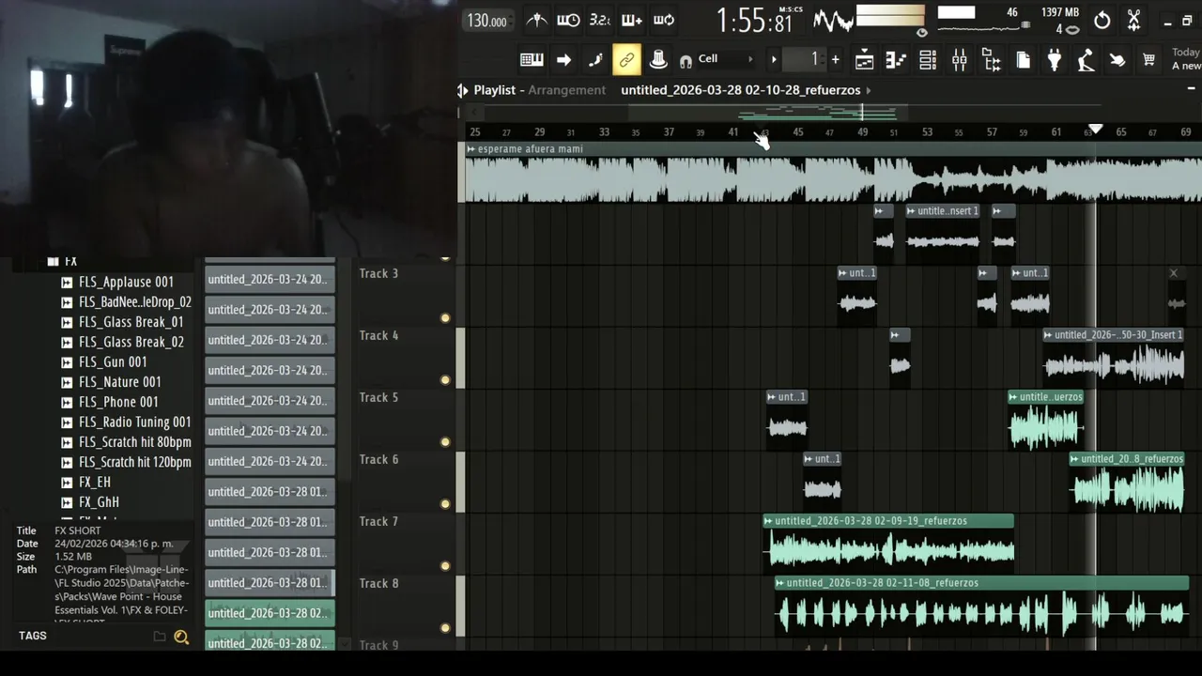The image size is (1202, 676).
Task: Open untitled_2026-03-28 02-09-19_refuerzos clip menu on Track 7
Action: tap(768, 521)
